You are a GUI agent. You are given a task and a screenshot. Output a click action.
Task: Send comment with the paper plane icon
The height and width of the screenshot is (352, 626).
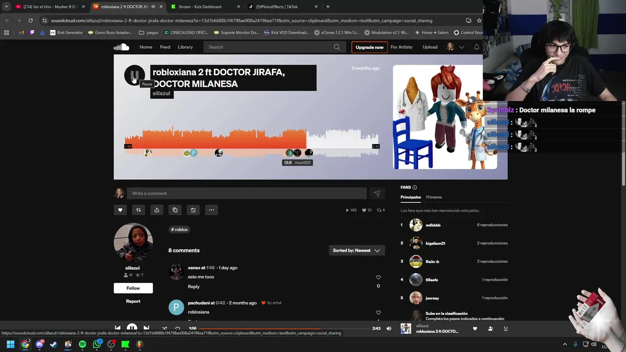pos(377,193)
